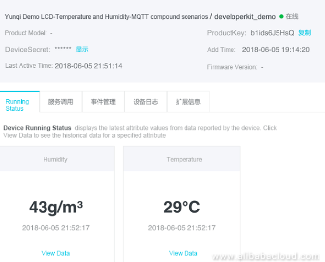Click the masked DeviceSecret asterisks
325x262 pixels.
63,49
